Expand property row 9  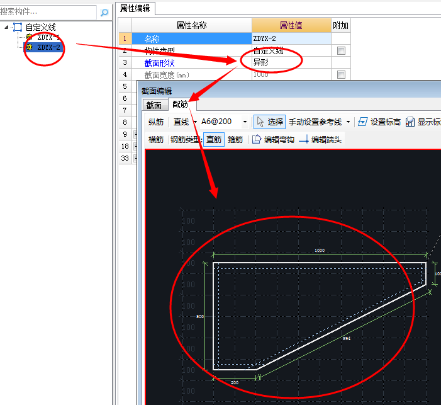(x=135, y=134)
